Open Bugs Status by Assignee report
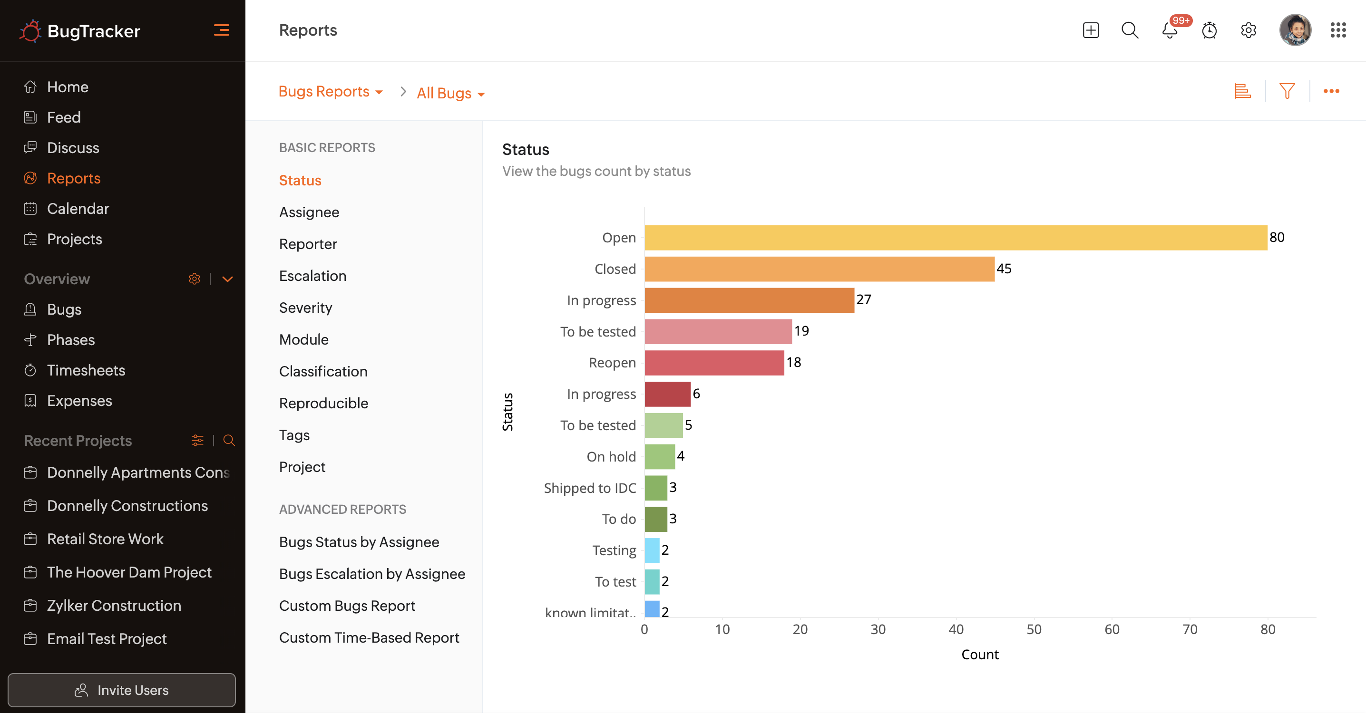The width and height of the screenshot is (1366, 713). [x=359, y=542]
